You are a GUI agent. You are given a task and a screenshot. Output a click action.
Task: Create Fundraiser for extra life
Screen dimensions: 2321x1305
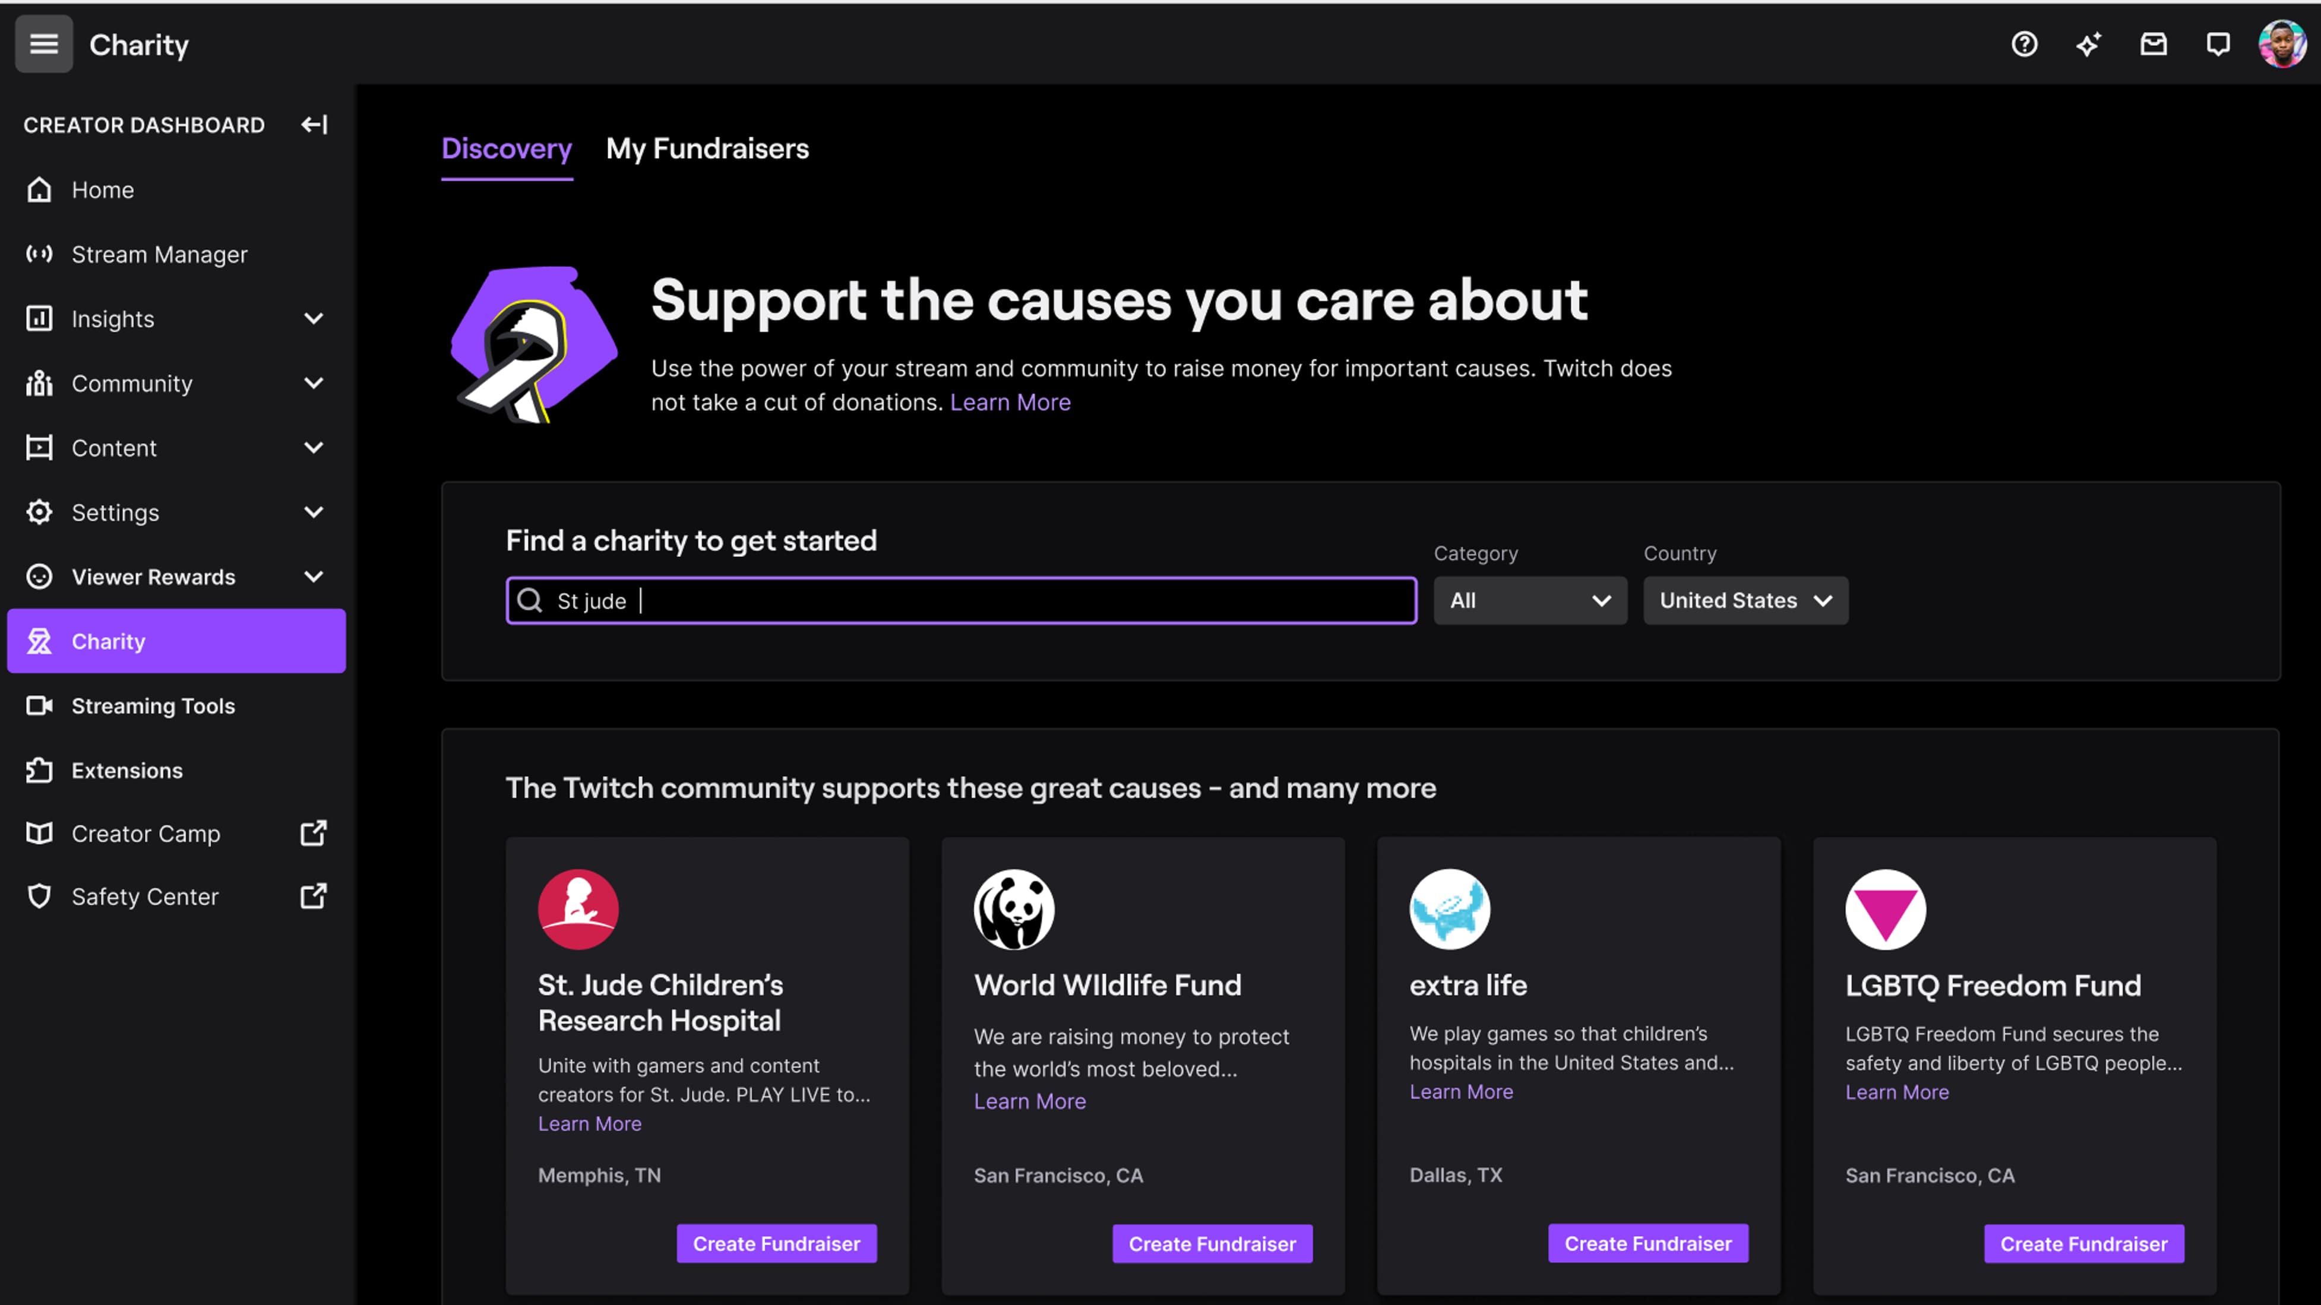pyautogui.click(x=1648, y=1244)
